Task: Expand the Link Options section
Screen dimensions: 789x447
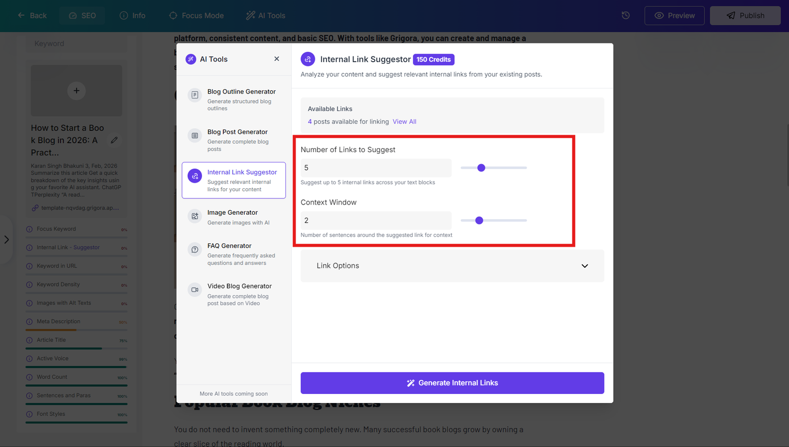Action: point(452,265)
